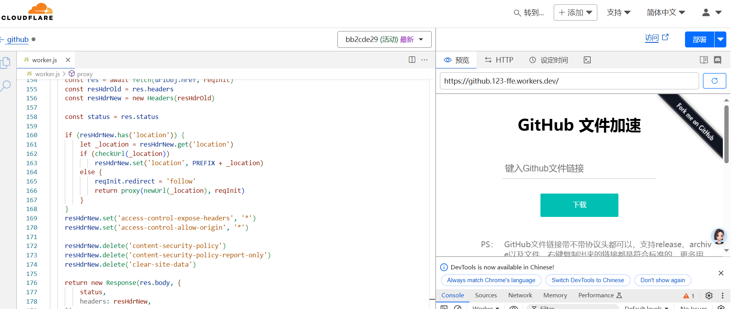Dismiss the DevTools language notice
This screenshot has width=731, height=309.
[x=721, y=273]
